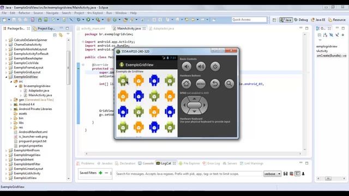Viewport: 349px width, 196px height.
Task: Click the Open Perspective icon
Action: [x=274, y=20]
